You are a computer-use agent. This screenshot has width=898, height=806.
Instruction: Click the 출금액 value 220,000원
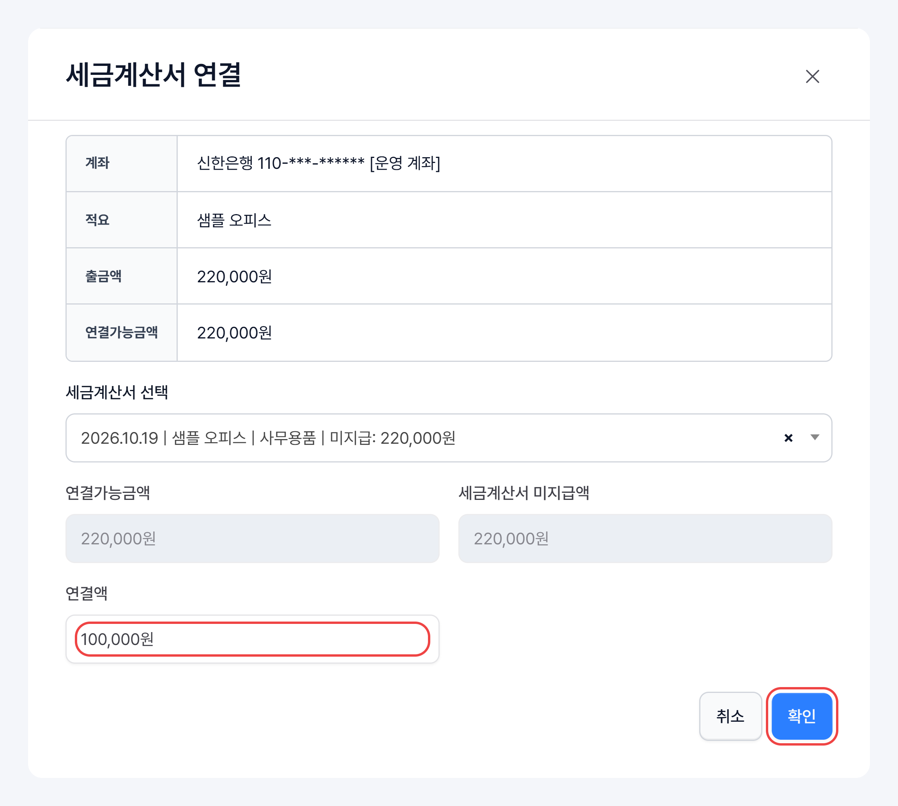pos(234,276)
